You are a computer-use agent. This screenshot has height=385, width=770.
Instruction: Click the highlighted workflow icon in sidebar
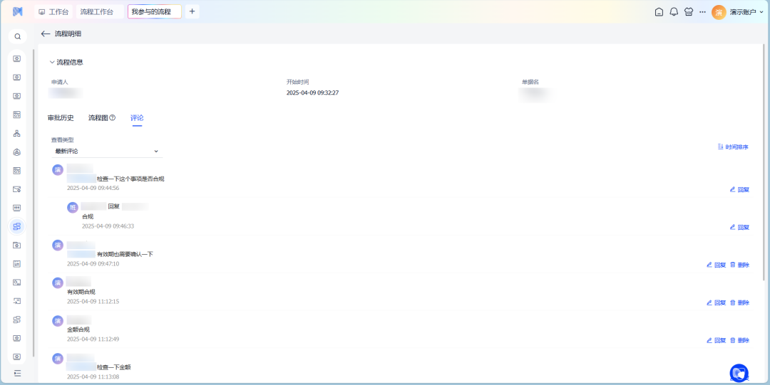tap(17, 226)
